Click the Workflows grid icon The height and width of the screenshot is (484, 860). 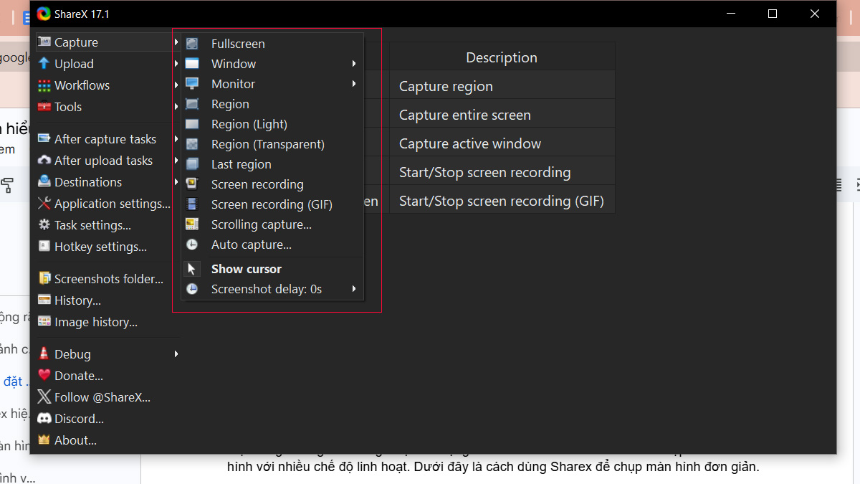coord(44,85)
